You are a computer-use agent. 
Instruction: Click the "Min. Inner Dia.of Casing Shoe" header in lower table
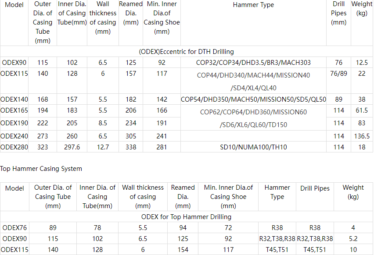(228, 197)
